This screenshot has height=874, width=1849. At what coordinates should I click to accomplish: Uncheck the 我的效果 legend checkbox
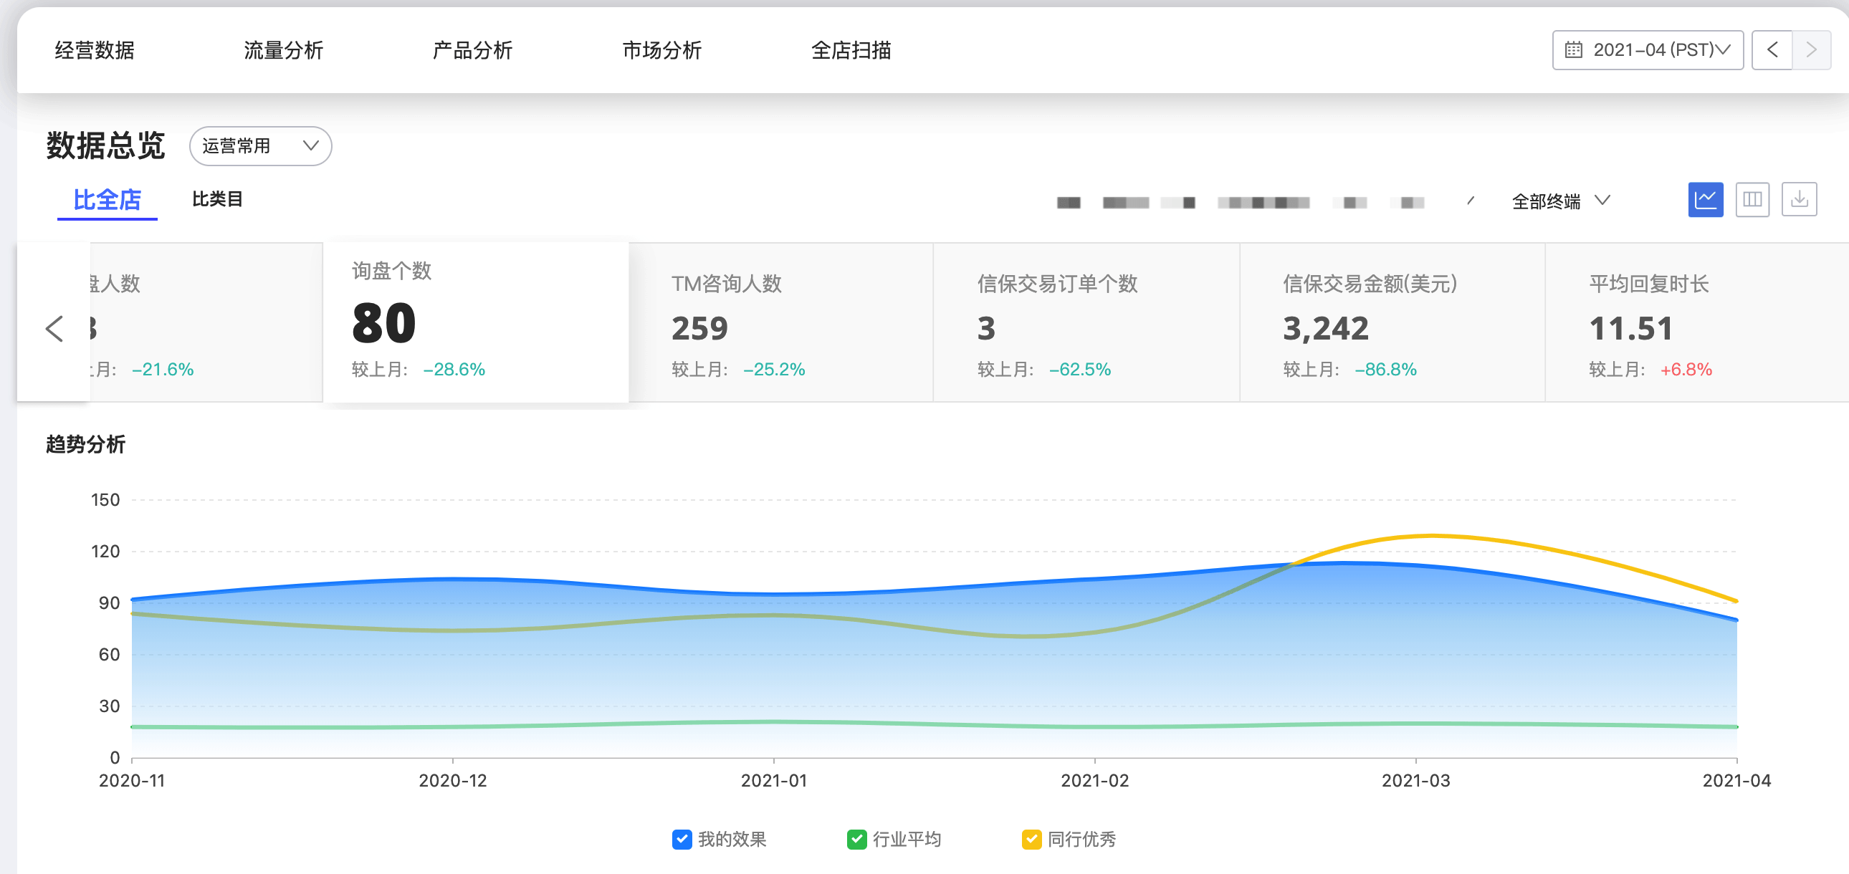click(681, 839)
